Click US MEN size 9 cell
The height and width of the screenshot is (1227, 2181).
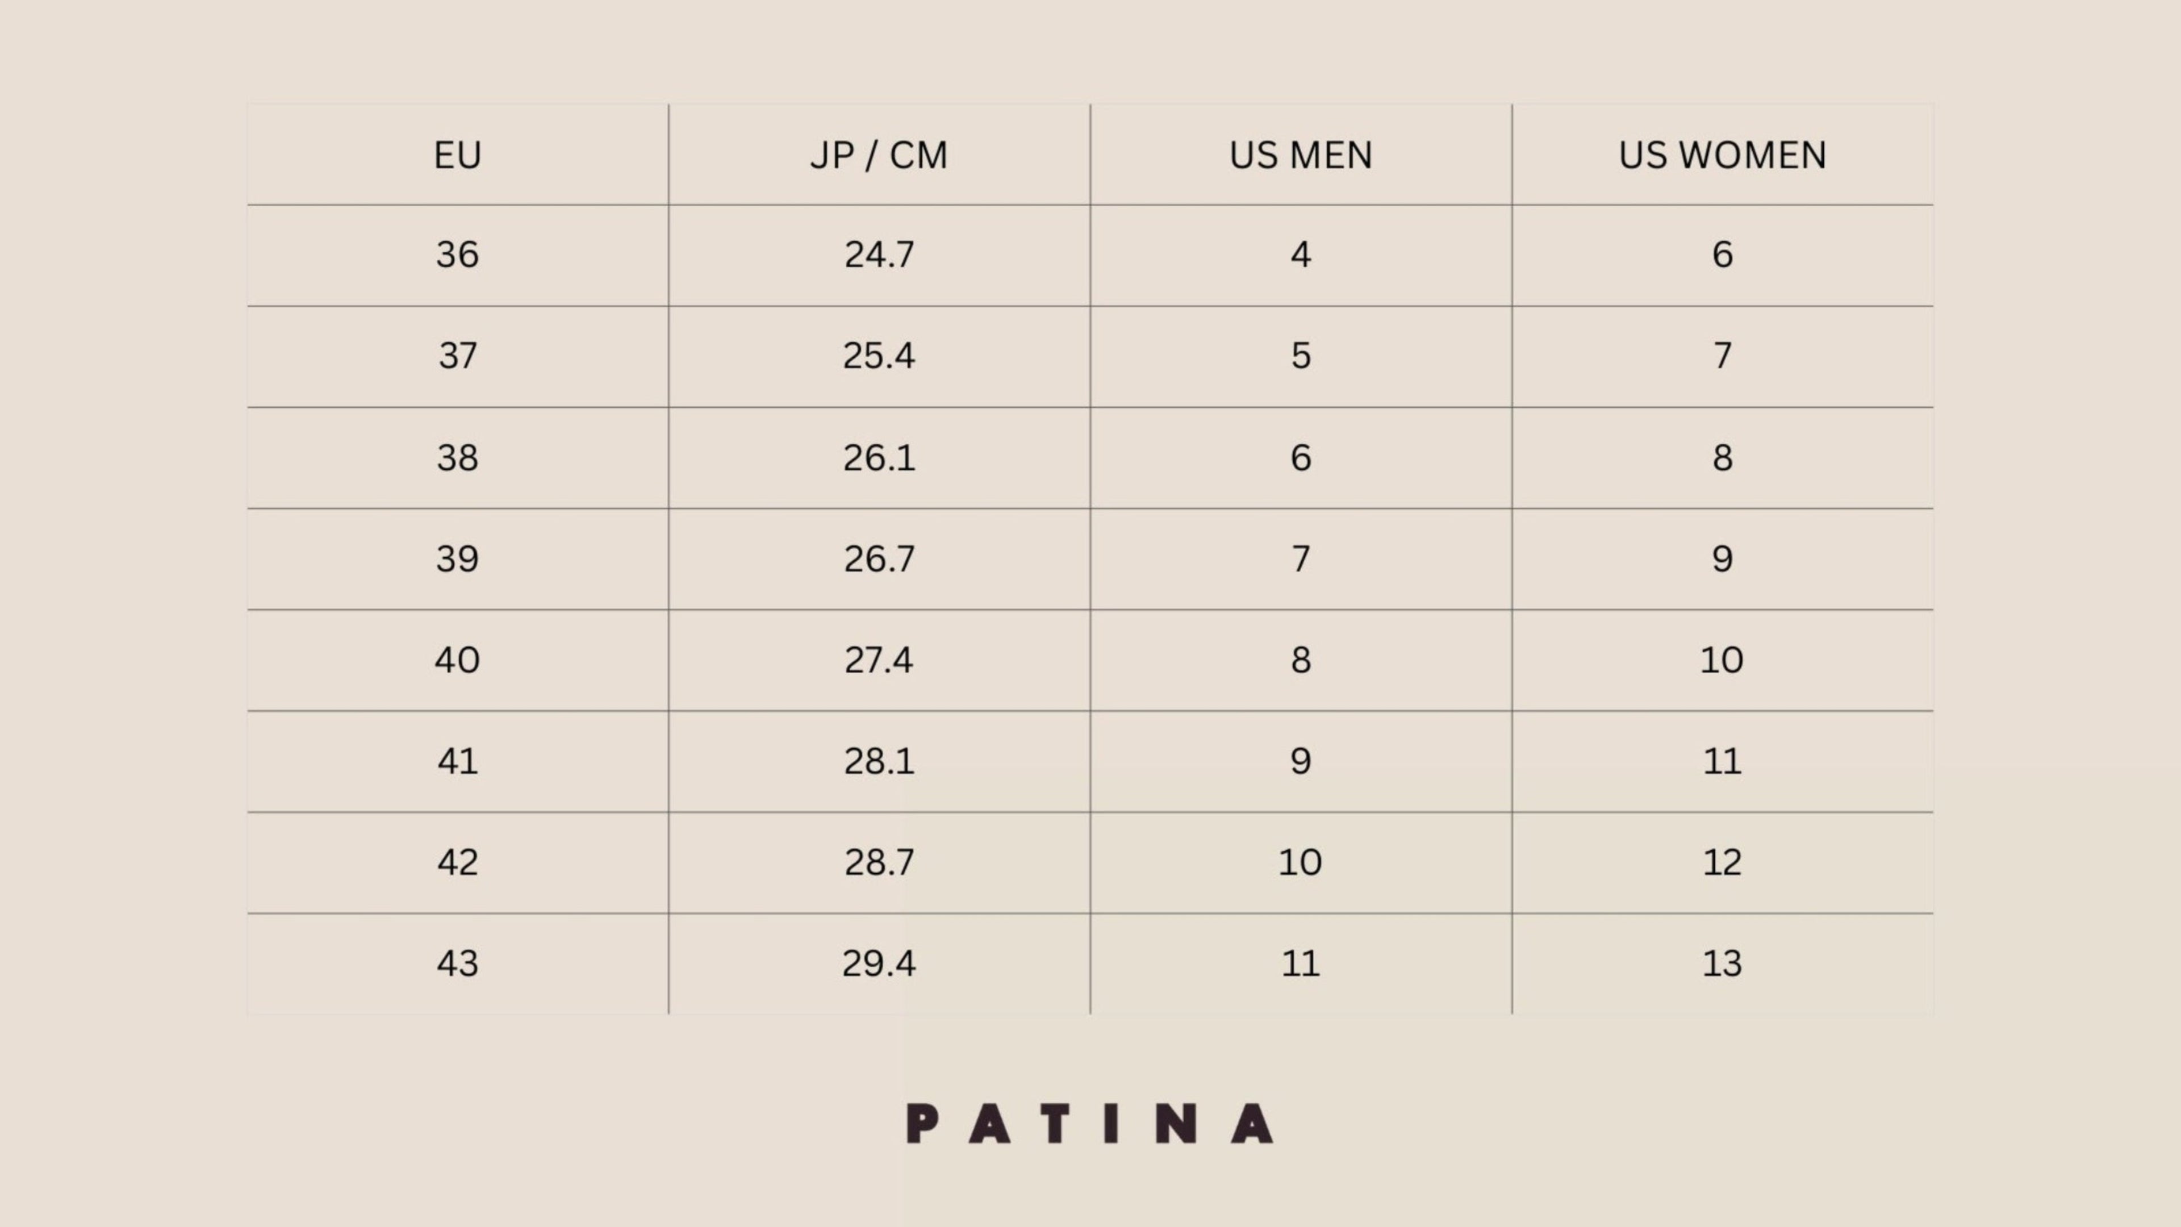tap(1301, 761)
